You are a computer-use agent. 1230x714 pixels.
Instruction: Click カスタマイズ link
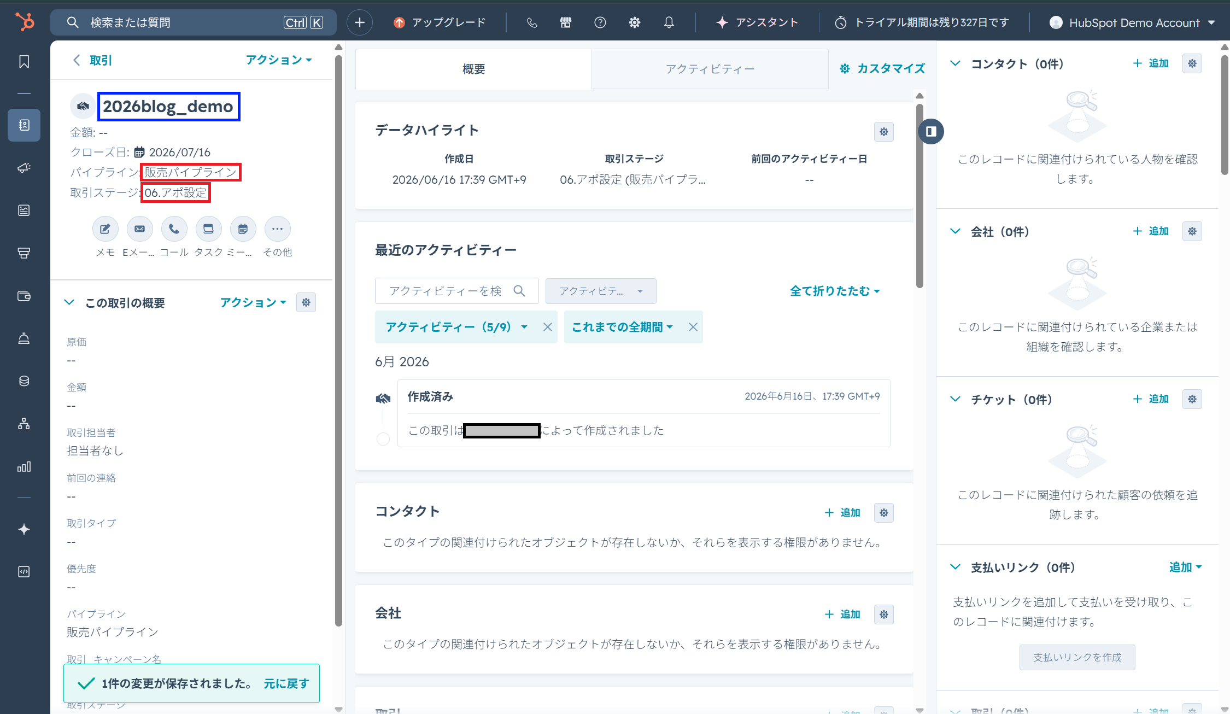[883, 68]
